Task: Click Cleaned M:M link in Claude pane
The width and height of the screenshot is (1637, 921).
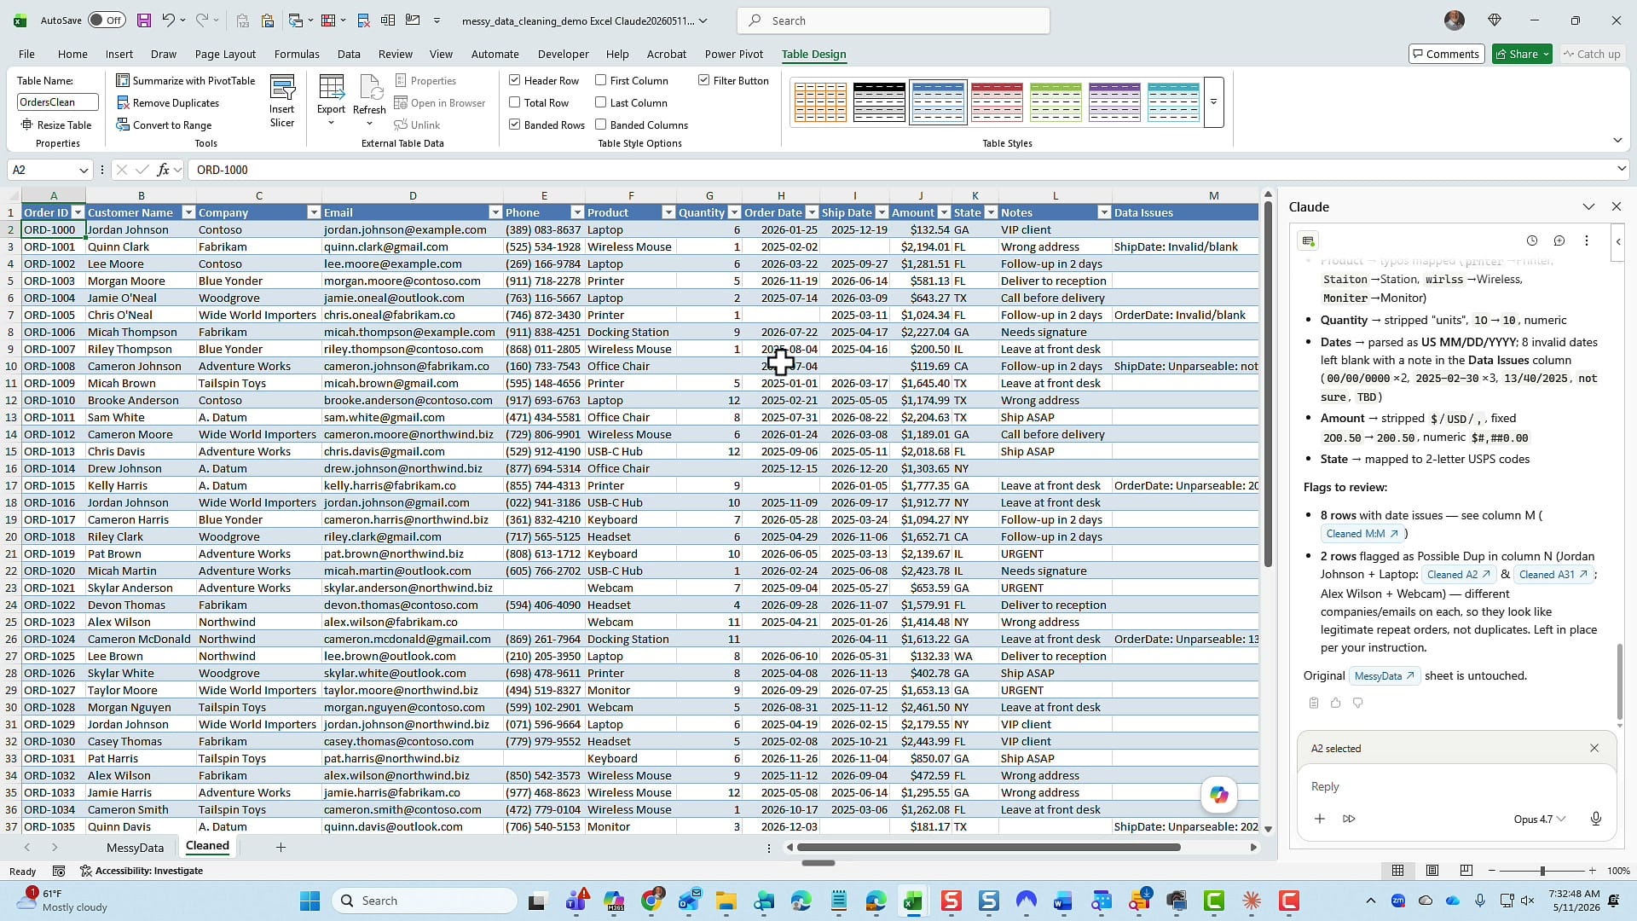Action: (1362, 534)
